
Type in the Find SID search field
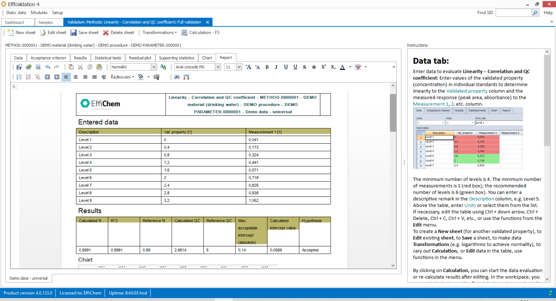[514, 12]
